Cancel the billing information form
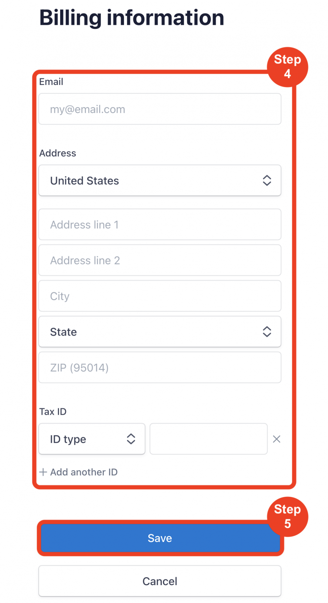The image size is (328, 603). [x=160, y=581]
